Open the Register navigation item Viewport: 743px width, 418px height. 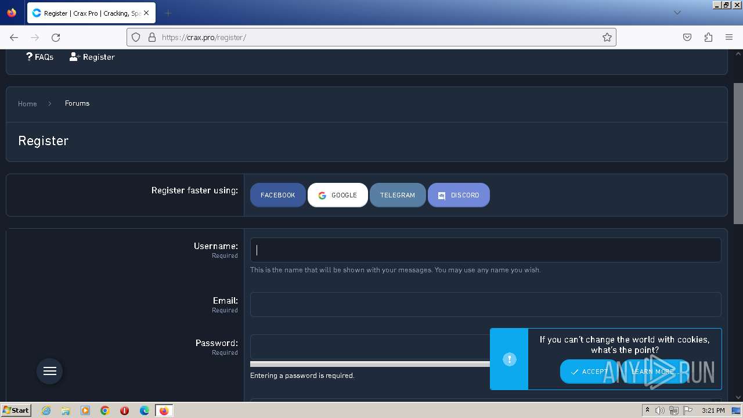(x=92, y=57)
